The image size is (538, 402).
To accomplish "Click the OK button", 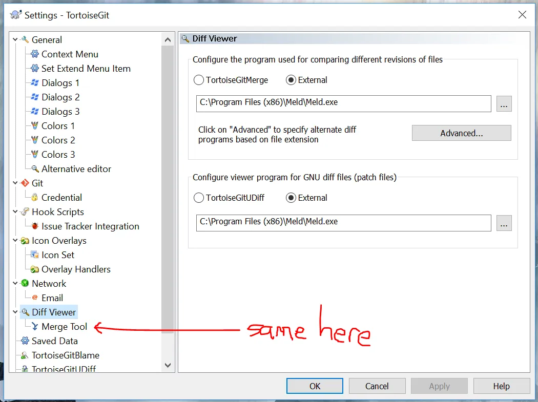I will pyautogui.click(x=315, y=386).
